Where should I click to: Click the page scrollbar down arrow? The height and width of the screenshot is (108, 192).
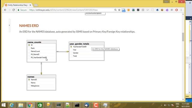click(x=183, y=99)
